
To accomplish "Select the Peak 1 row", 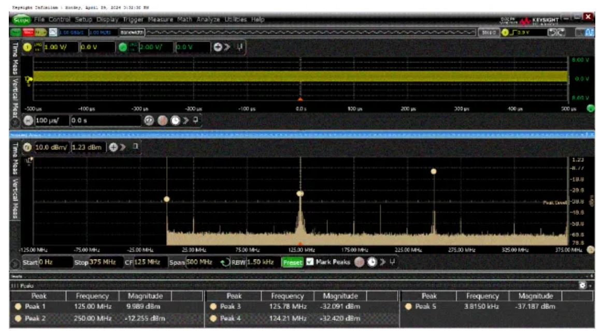I will click(107, 307).
